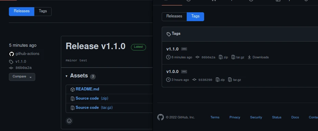Open Releases tab in right window
318x131 pixels.
(x=174, y=16)
